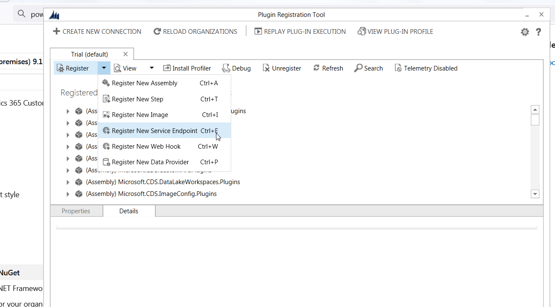555x307 pixels.
Task: Open the settings gear icon
Action: point(525,32)
